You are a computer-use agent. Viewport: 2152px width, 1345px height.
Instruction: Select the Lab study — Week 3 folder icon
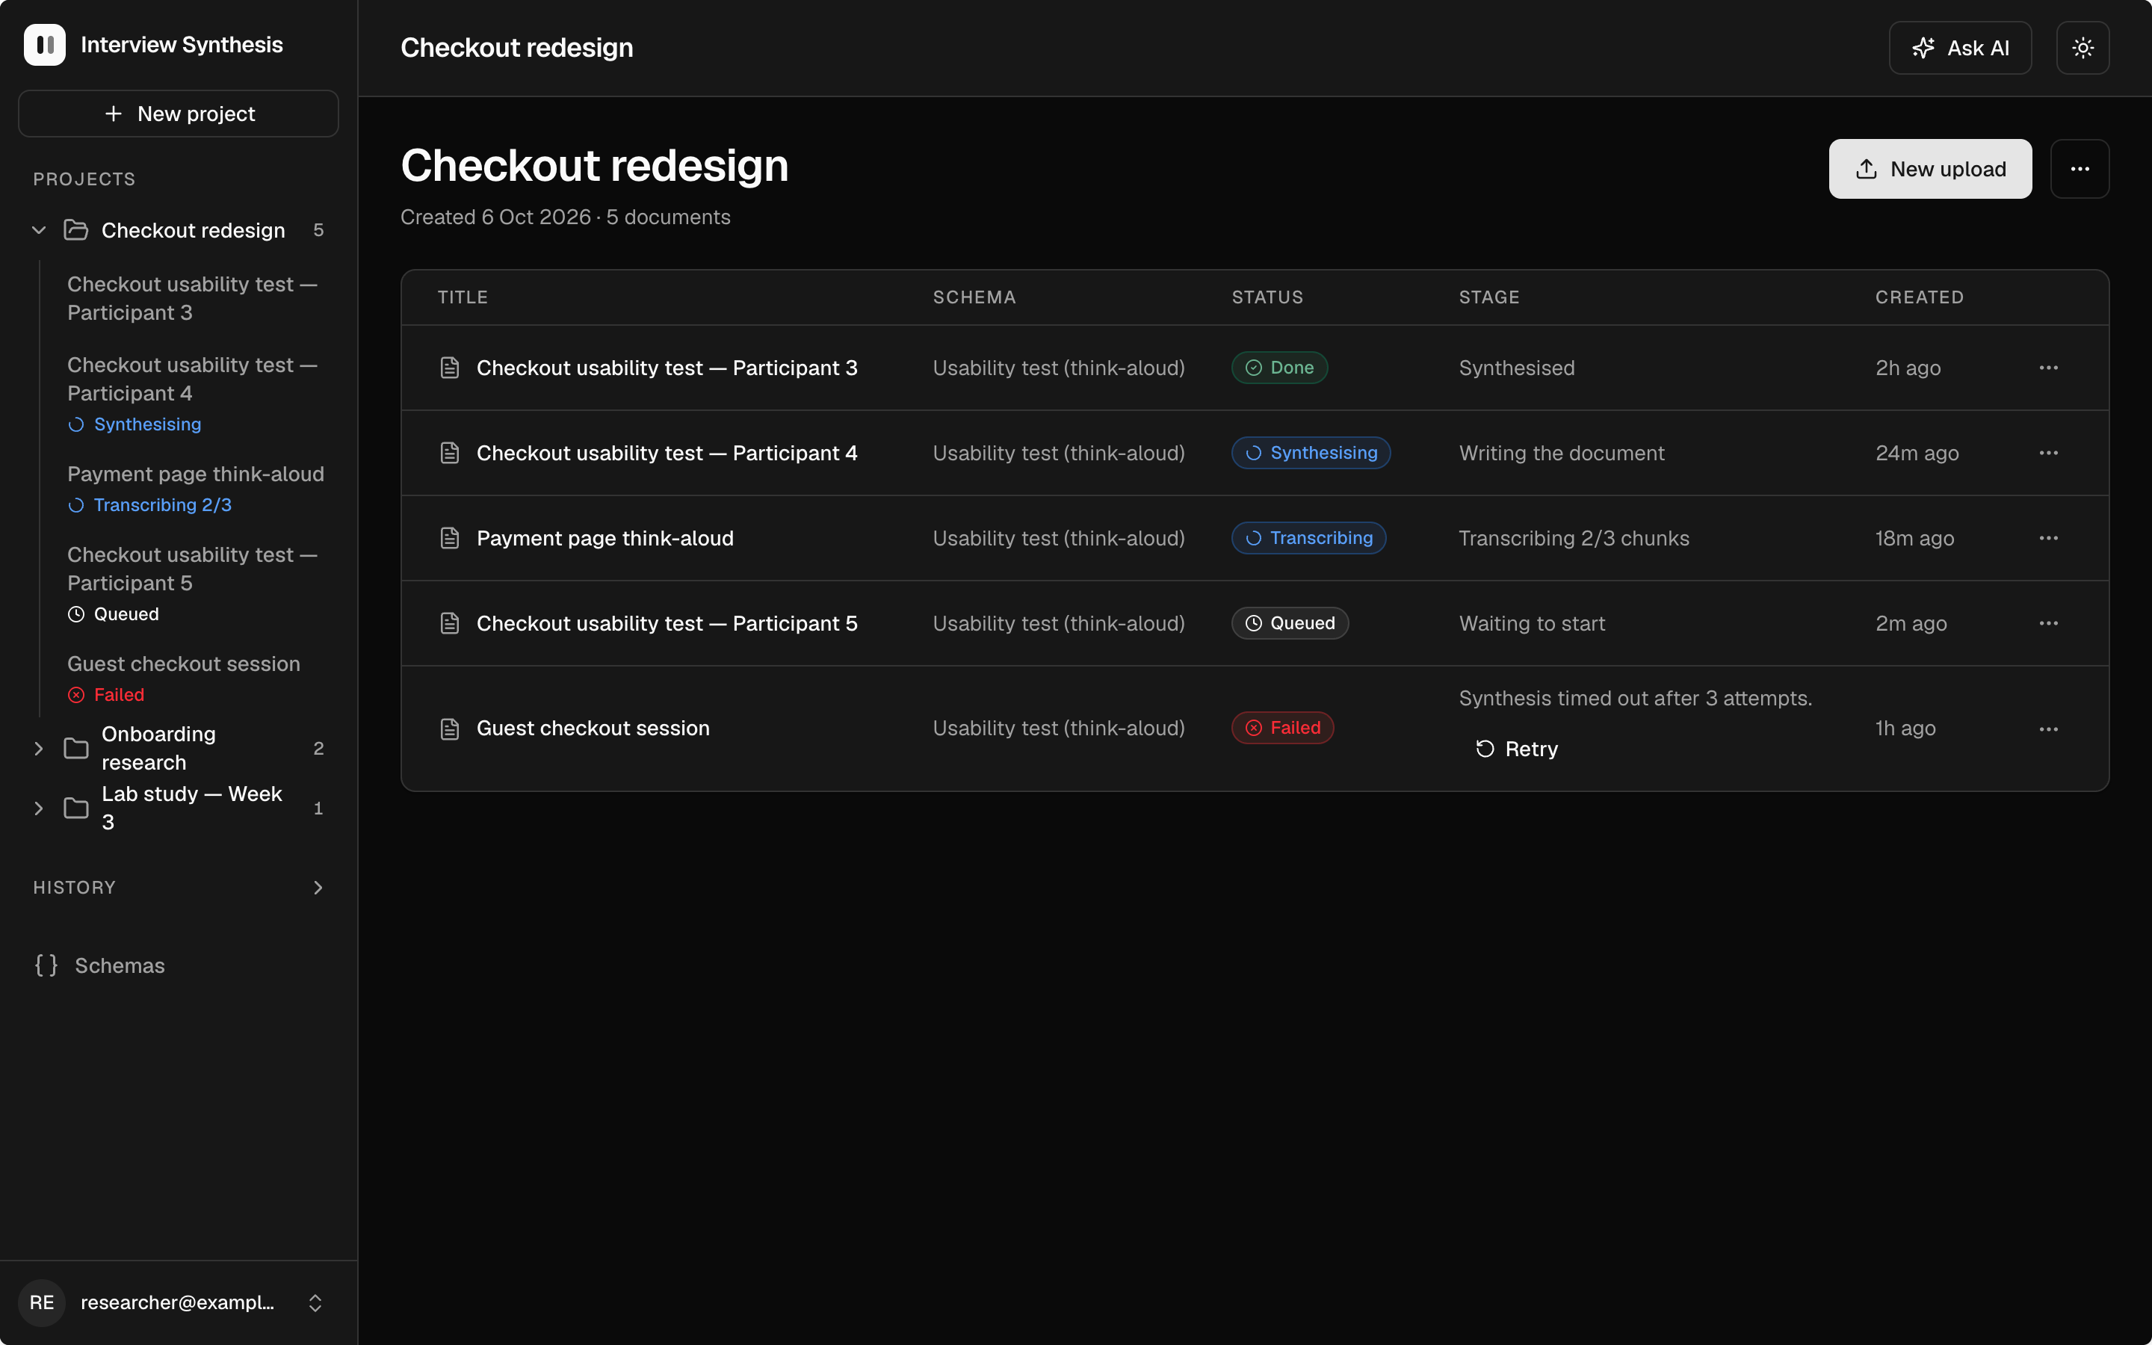[76, 808]
